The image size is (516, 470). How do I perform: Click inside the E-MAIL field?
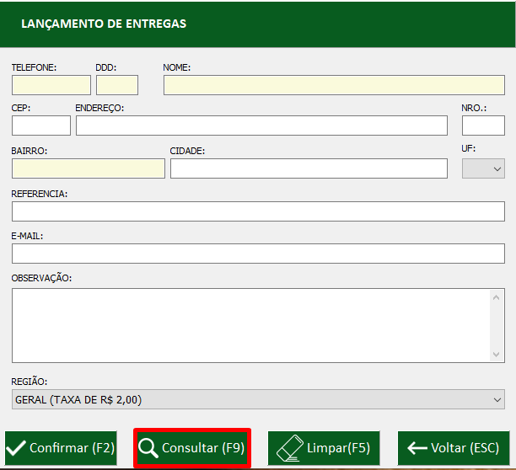(x=258, y=254)
